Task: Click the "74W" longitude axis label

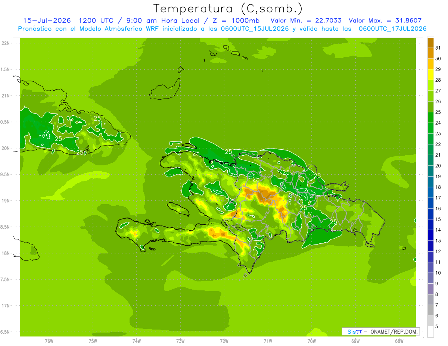Action: (137, 341)
